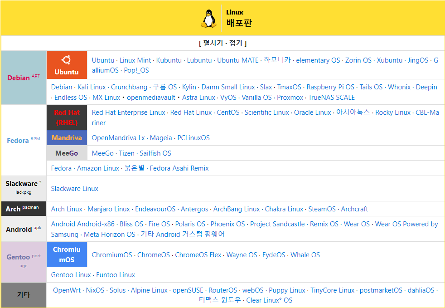Open the Bliss OS link
The height and width of the screenshot is (308, 445).
pos(131,224)
